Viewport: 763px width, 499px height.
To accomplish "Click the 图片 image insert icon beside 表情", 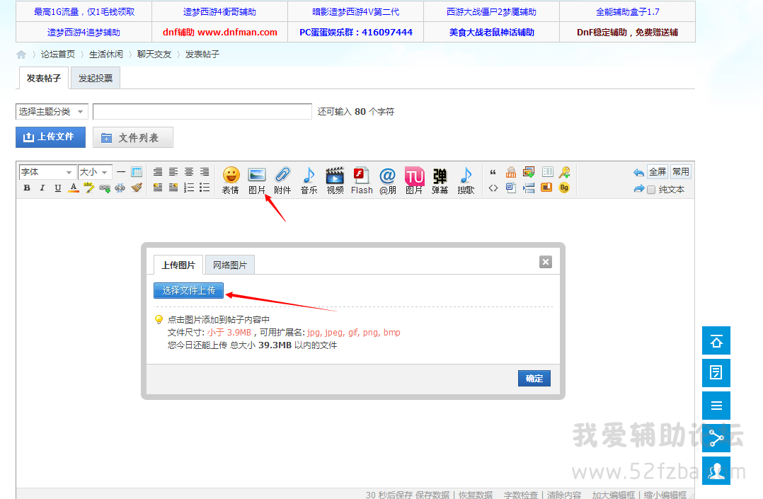I will (x=256, y=180).
